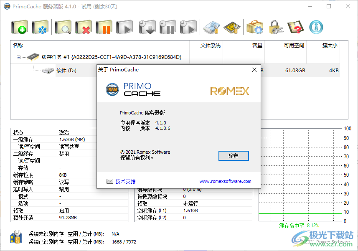Click the clock with down arrow toolbar icon
The width and height of the screenshot is (358, 251).
click(147, 27)
